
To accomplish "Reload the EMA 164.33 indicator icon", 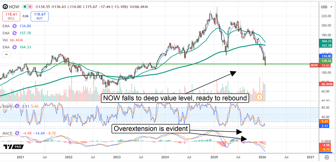I will tap(14, 47).
